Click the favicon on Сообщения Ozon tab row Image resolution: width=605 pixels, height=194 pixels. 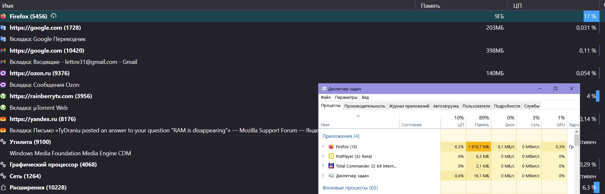[3, 85]
